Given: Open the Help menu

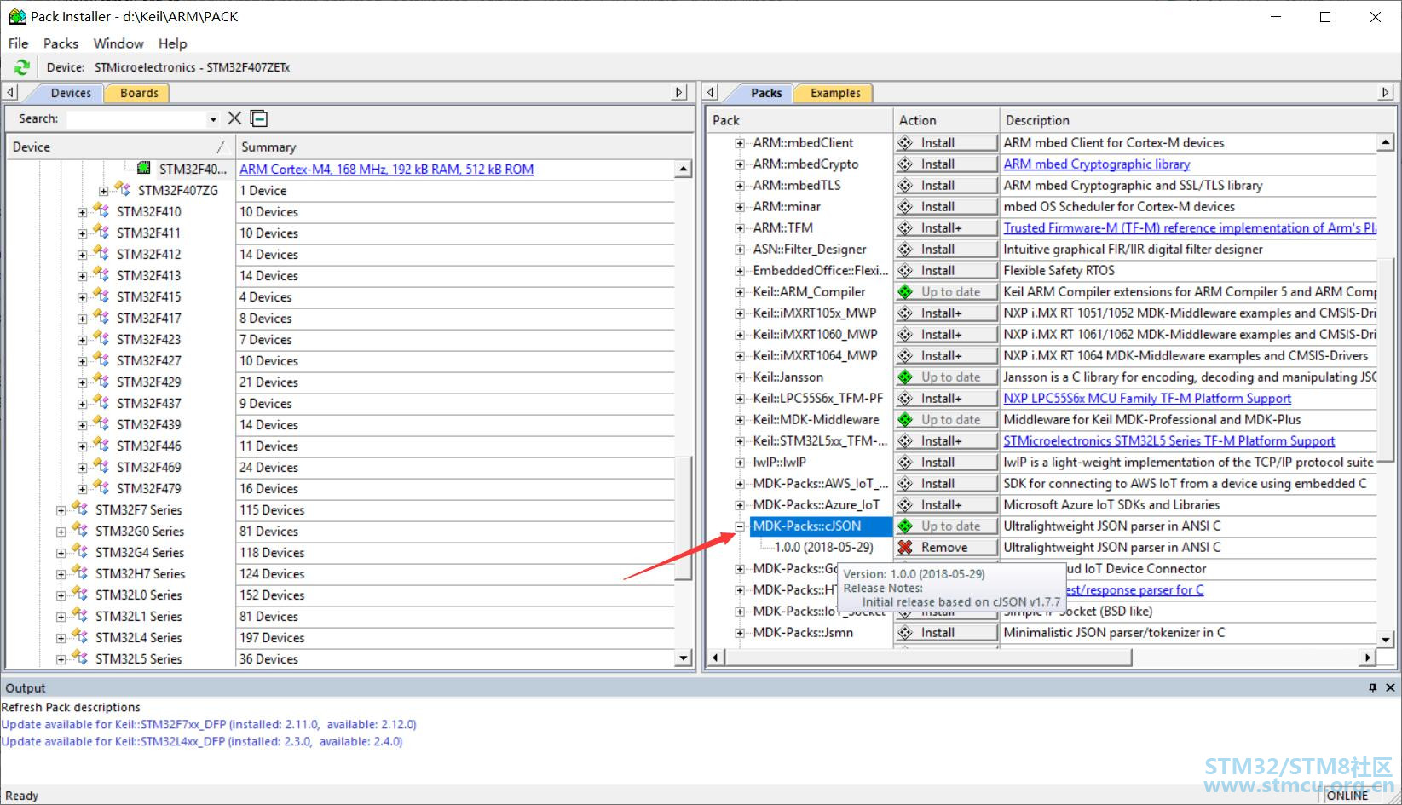Looking at the screenshot, I should click(172, 43).
